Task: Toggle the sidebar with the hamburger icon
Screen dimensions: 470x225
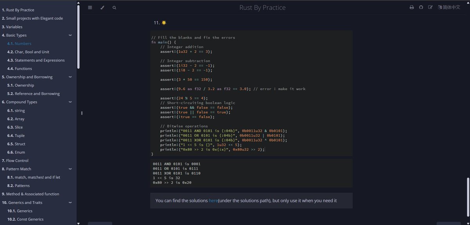Action: point(90,7)
